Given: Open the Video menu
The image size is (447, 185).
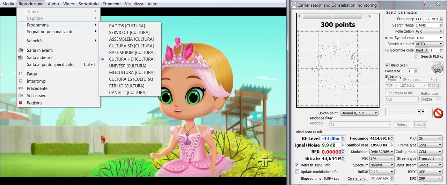Looking at the screenshot, I should pyautogui.click(x=69, y=4).
